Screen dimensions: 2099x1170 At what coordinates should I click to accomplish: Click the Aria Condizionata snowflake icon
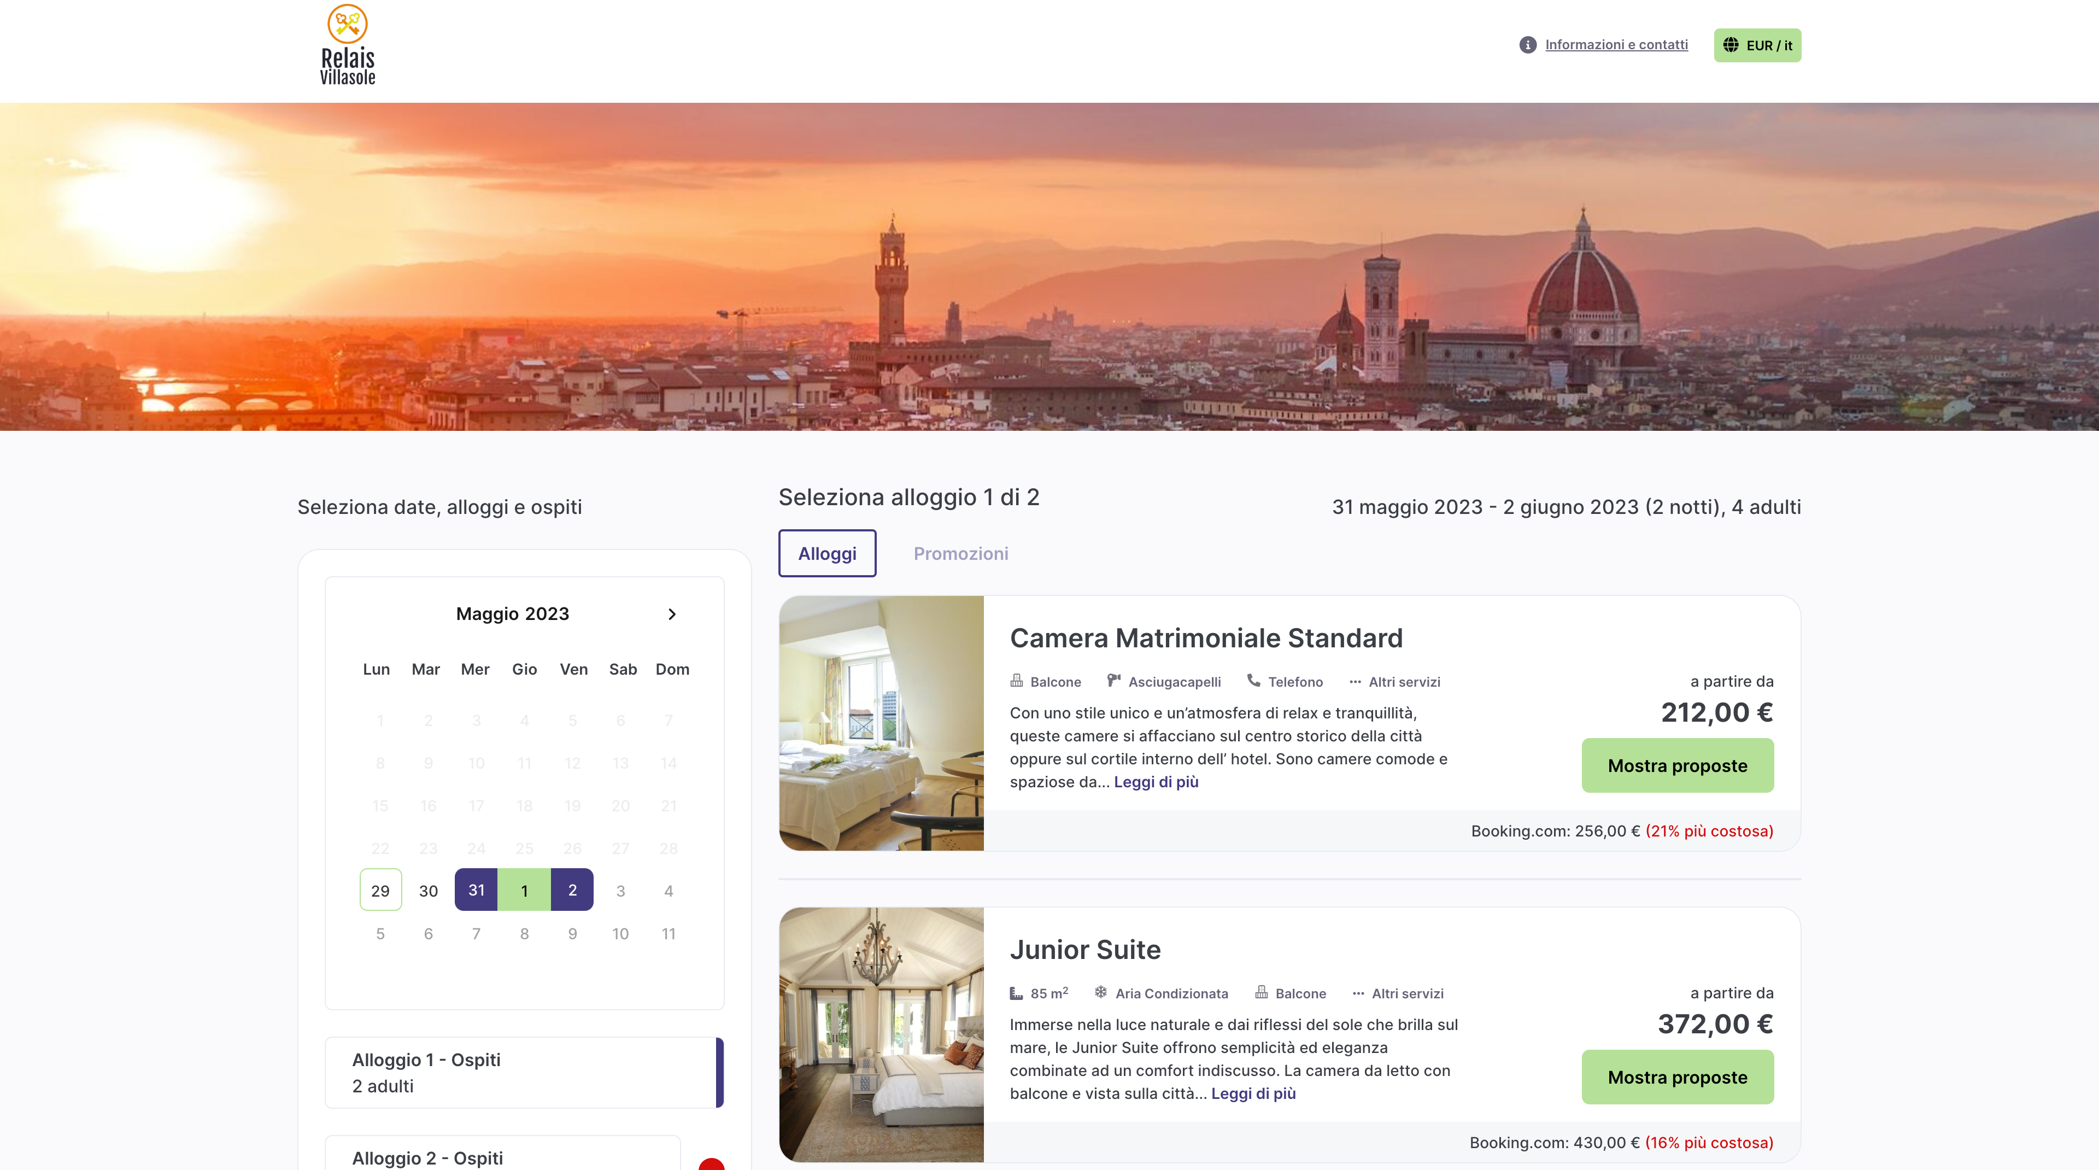point(1100,992)
